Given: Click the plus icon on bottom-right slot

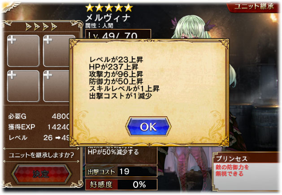Looking at the screenshot, I should point(48,75).
